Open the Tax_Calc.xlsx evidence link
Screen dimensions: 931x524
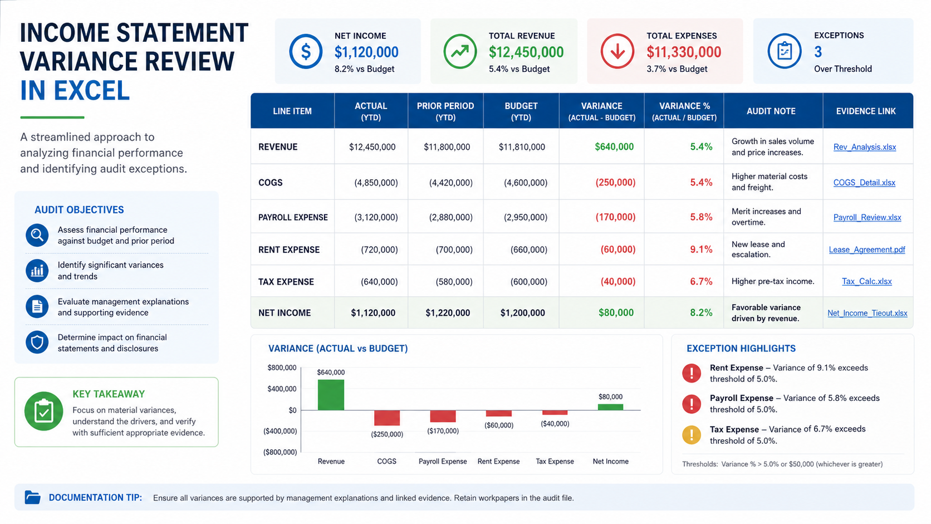[x=866, y=281]
